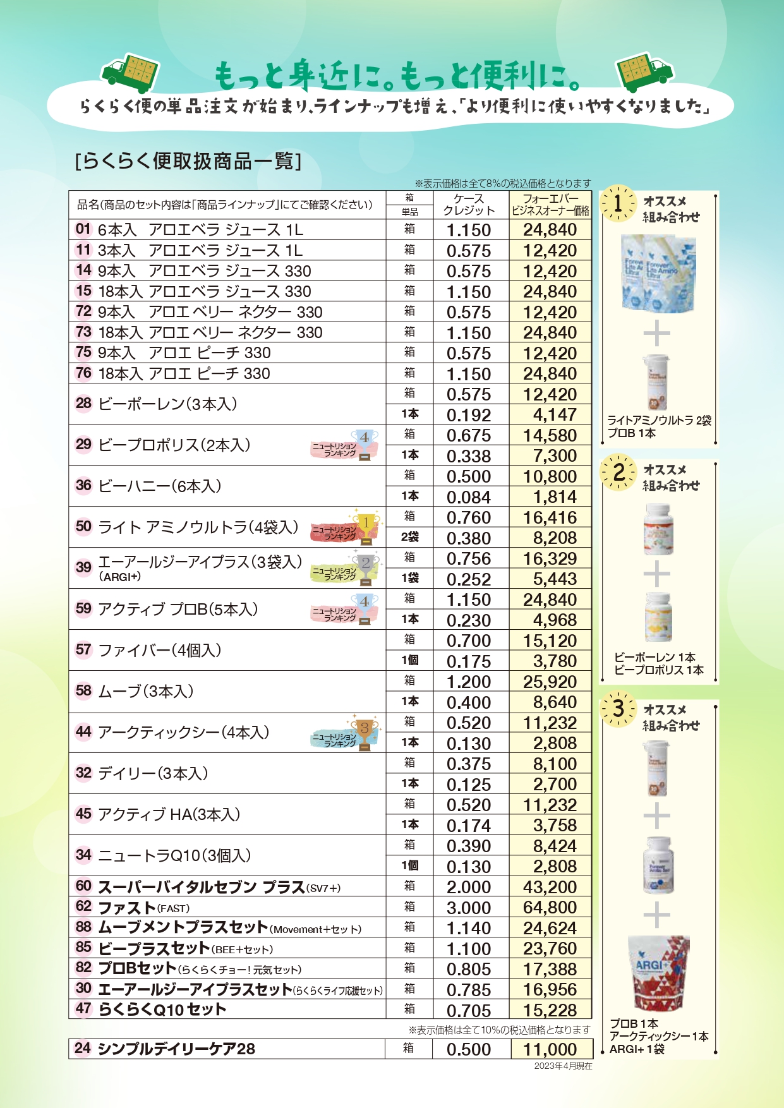This screenshot has width=784, height=1108.
Task: Click the price 43,200
Action: pyautogui.click(x=550, y=887)
